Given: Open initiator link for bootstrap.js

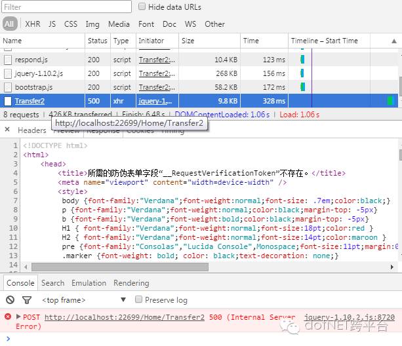Looking at the screenshot, I should tap(157, 87).
